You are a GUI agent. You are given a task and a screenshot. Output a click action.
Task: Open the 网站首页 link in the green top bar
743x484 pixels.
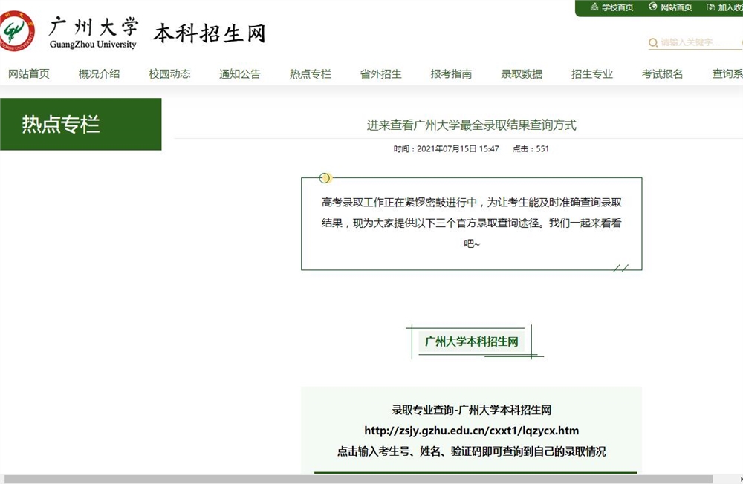click(x=676, y=7)
